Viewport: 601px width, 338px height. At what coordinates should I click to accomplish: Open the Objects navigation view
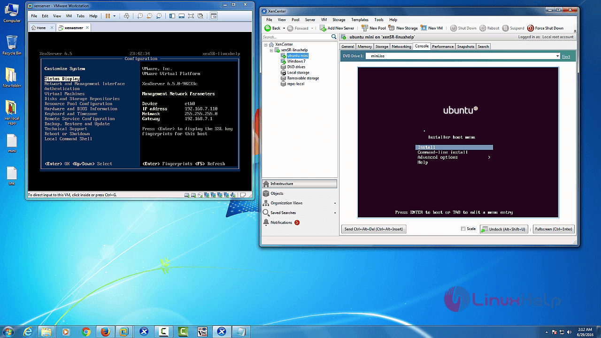click(300, 193)
